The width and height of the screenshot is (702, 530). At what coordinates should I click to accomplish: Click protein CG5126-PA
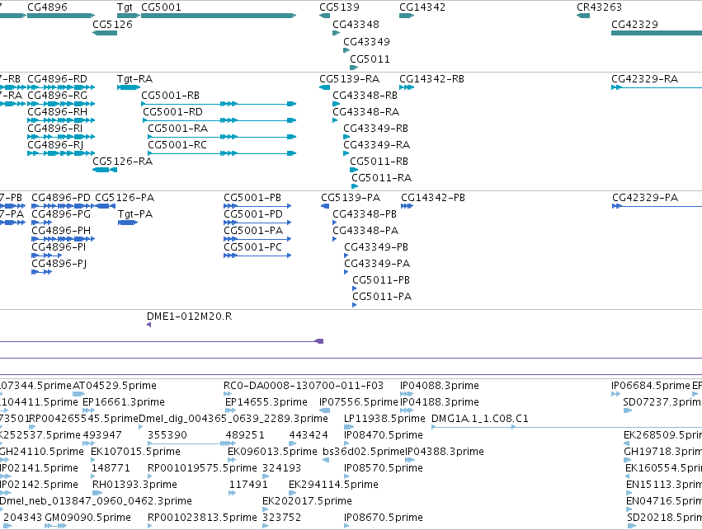point(125,198)
